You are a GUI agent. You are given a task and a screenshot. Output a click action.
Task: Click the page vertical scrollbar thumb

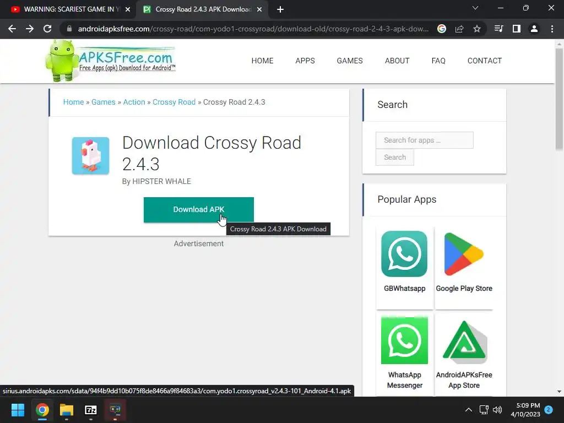[559, 99]
